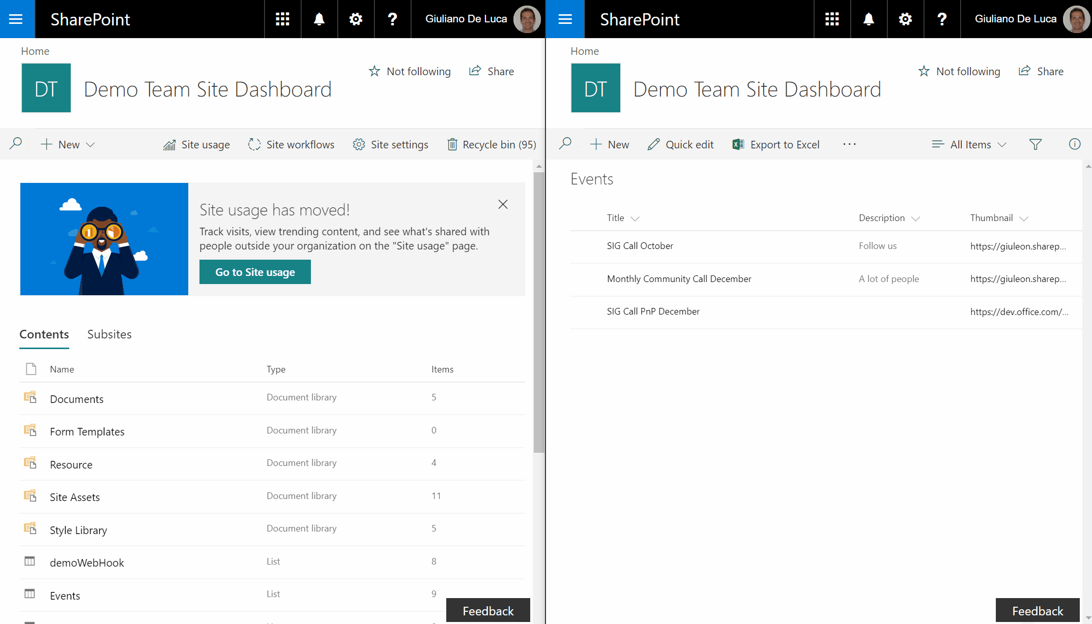Click Go to Site usage button
This screenshot has height=624, width=1092.
tap(255, 272)
